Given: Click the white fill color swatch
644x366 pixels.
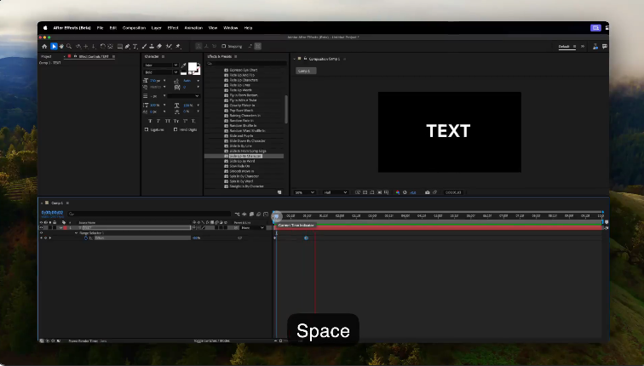Looking at the screenshot, I should pyautogui.click(x=193, y=67).
